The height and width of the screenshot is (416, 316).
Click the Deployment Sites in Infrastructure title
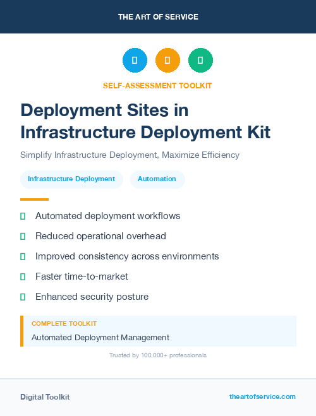(145, 121)
